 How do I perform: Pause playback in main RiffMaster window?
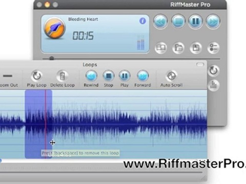click(196, 21)
